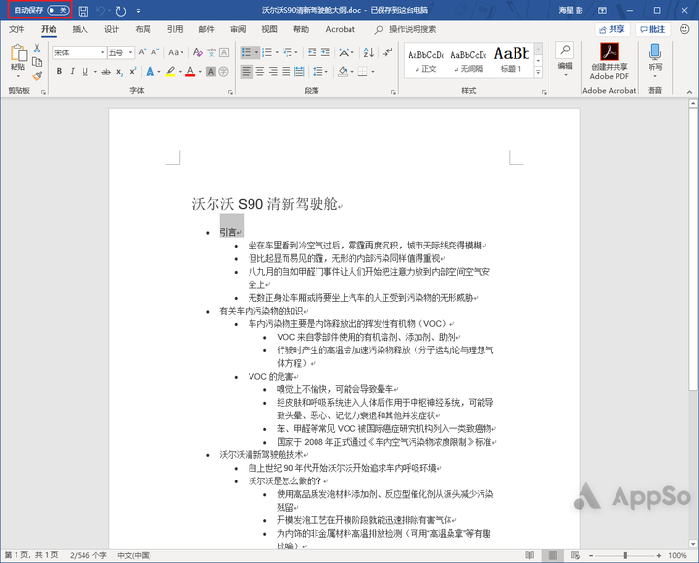Toggle left alignment of the paragraph

(x=247, y=71)
